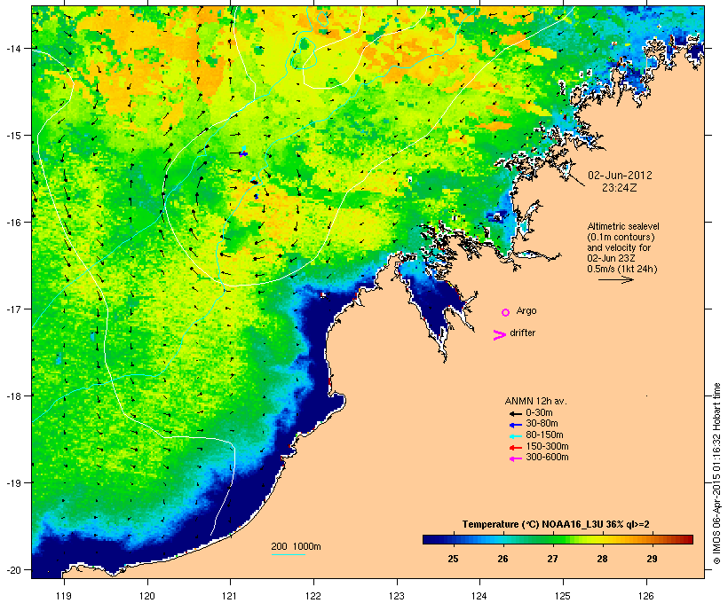Click the '300-600m' depth label
Viewport: 728px width, 603px height.
point(547,458)
